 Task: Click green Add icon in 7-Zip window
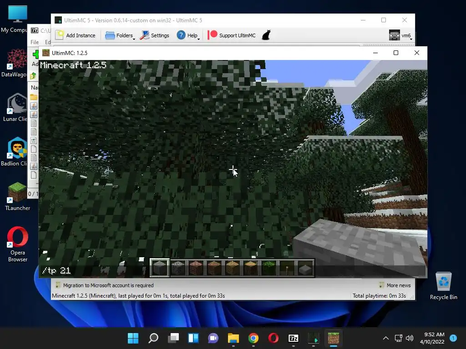click(35, 54)
